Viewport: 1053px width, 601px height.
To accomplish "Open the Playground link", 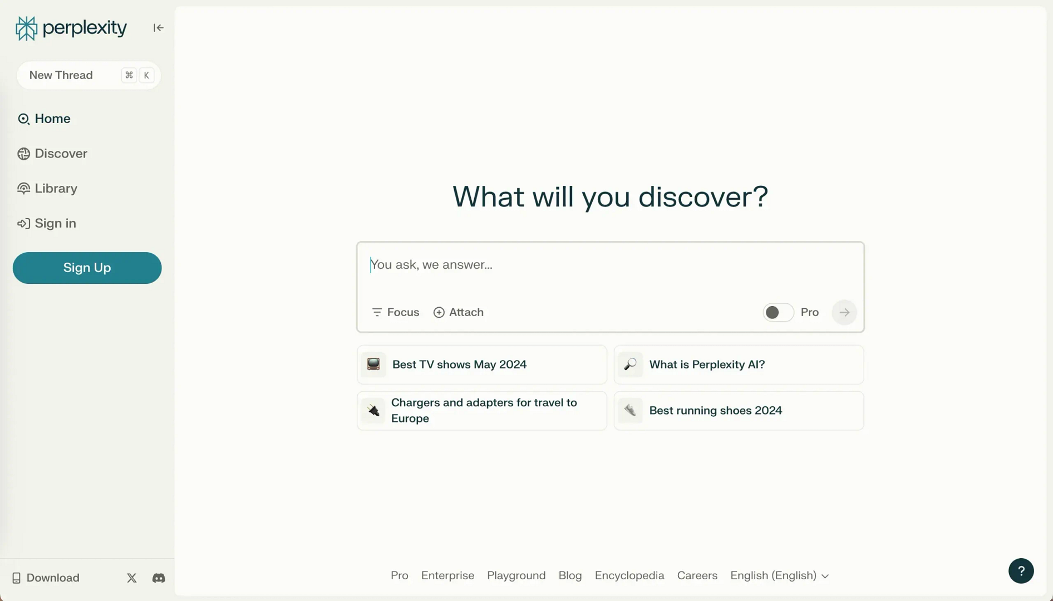I will pyautogui.click(x=516, y=575).
